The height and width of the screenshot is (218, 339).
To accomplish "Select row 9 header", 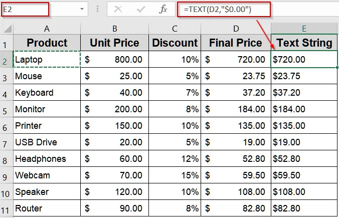I will tap(7, 175).
